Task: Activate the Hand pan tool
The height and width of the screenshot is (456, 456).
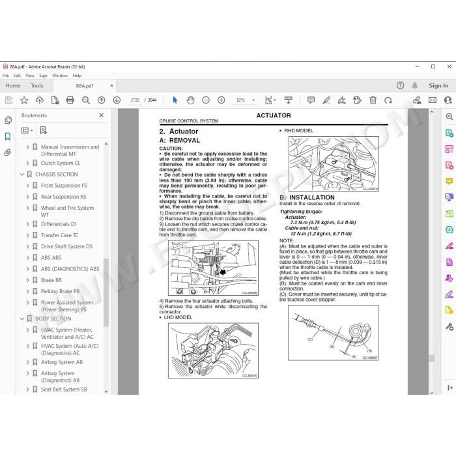Action: click(190, 100)
